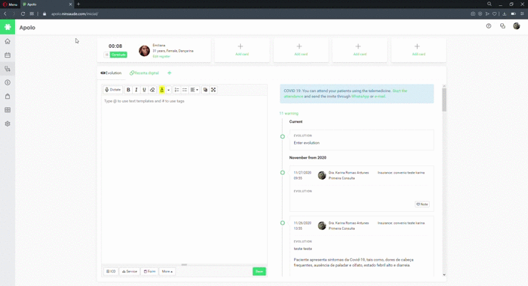528x286 pixels.
Task: Open the shopping bag sidebar icon
Action: (7, 97)
